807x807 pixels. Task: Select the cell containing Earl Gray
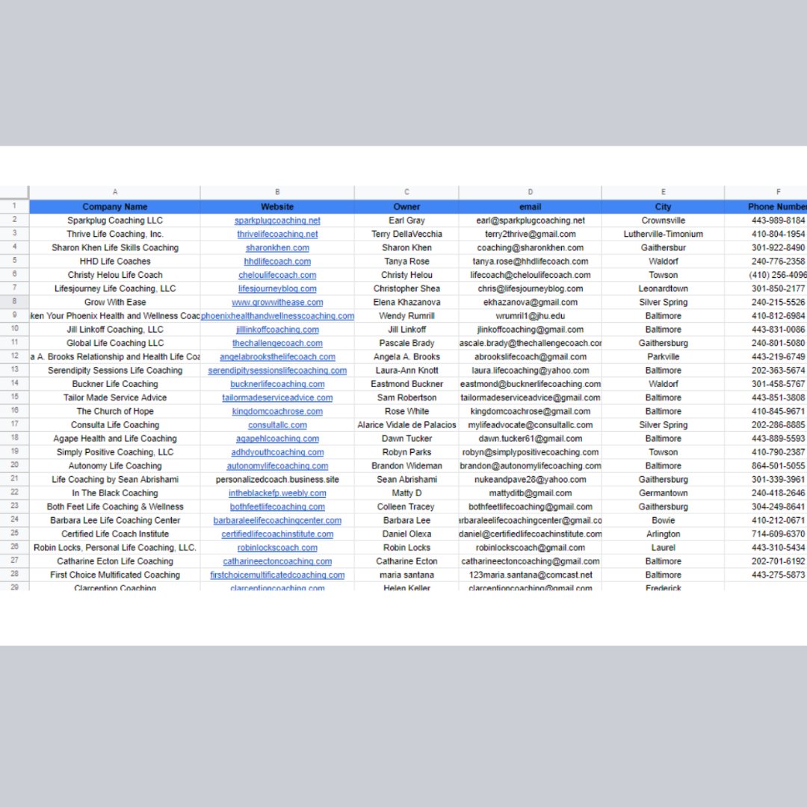tap(406, 220)
